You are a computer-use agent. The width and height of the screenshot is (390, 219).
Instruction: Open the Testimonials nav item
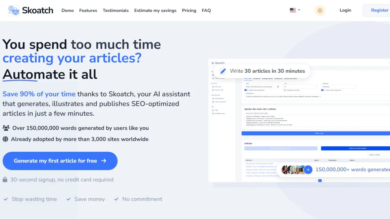tap(116, 10)
